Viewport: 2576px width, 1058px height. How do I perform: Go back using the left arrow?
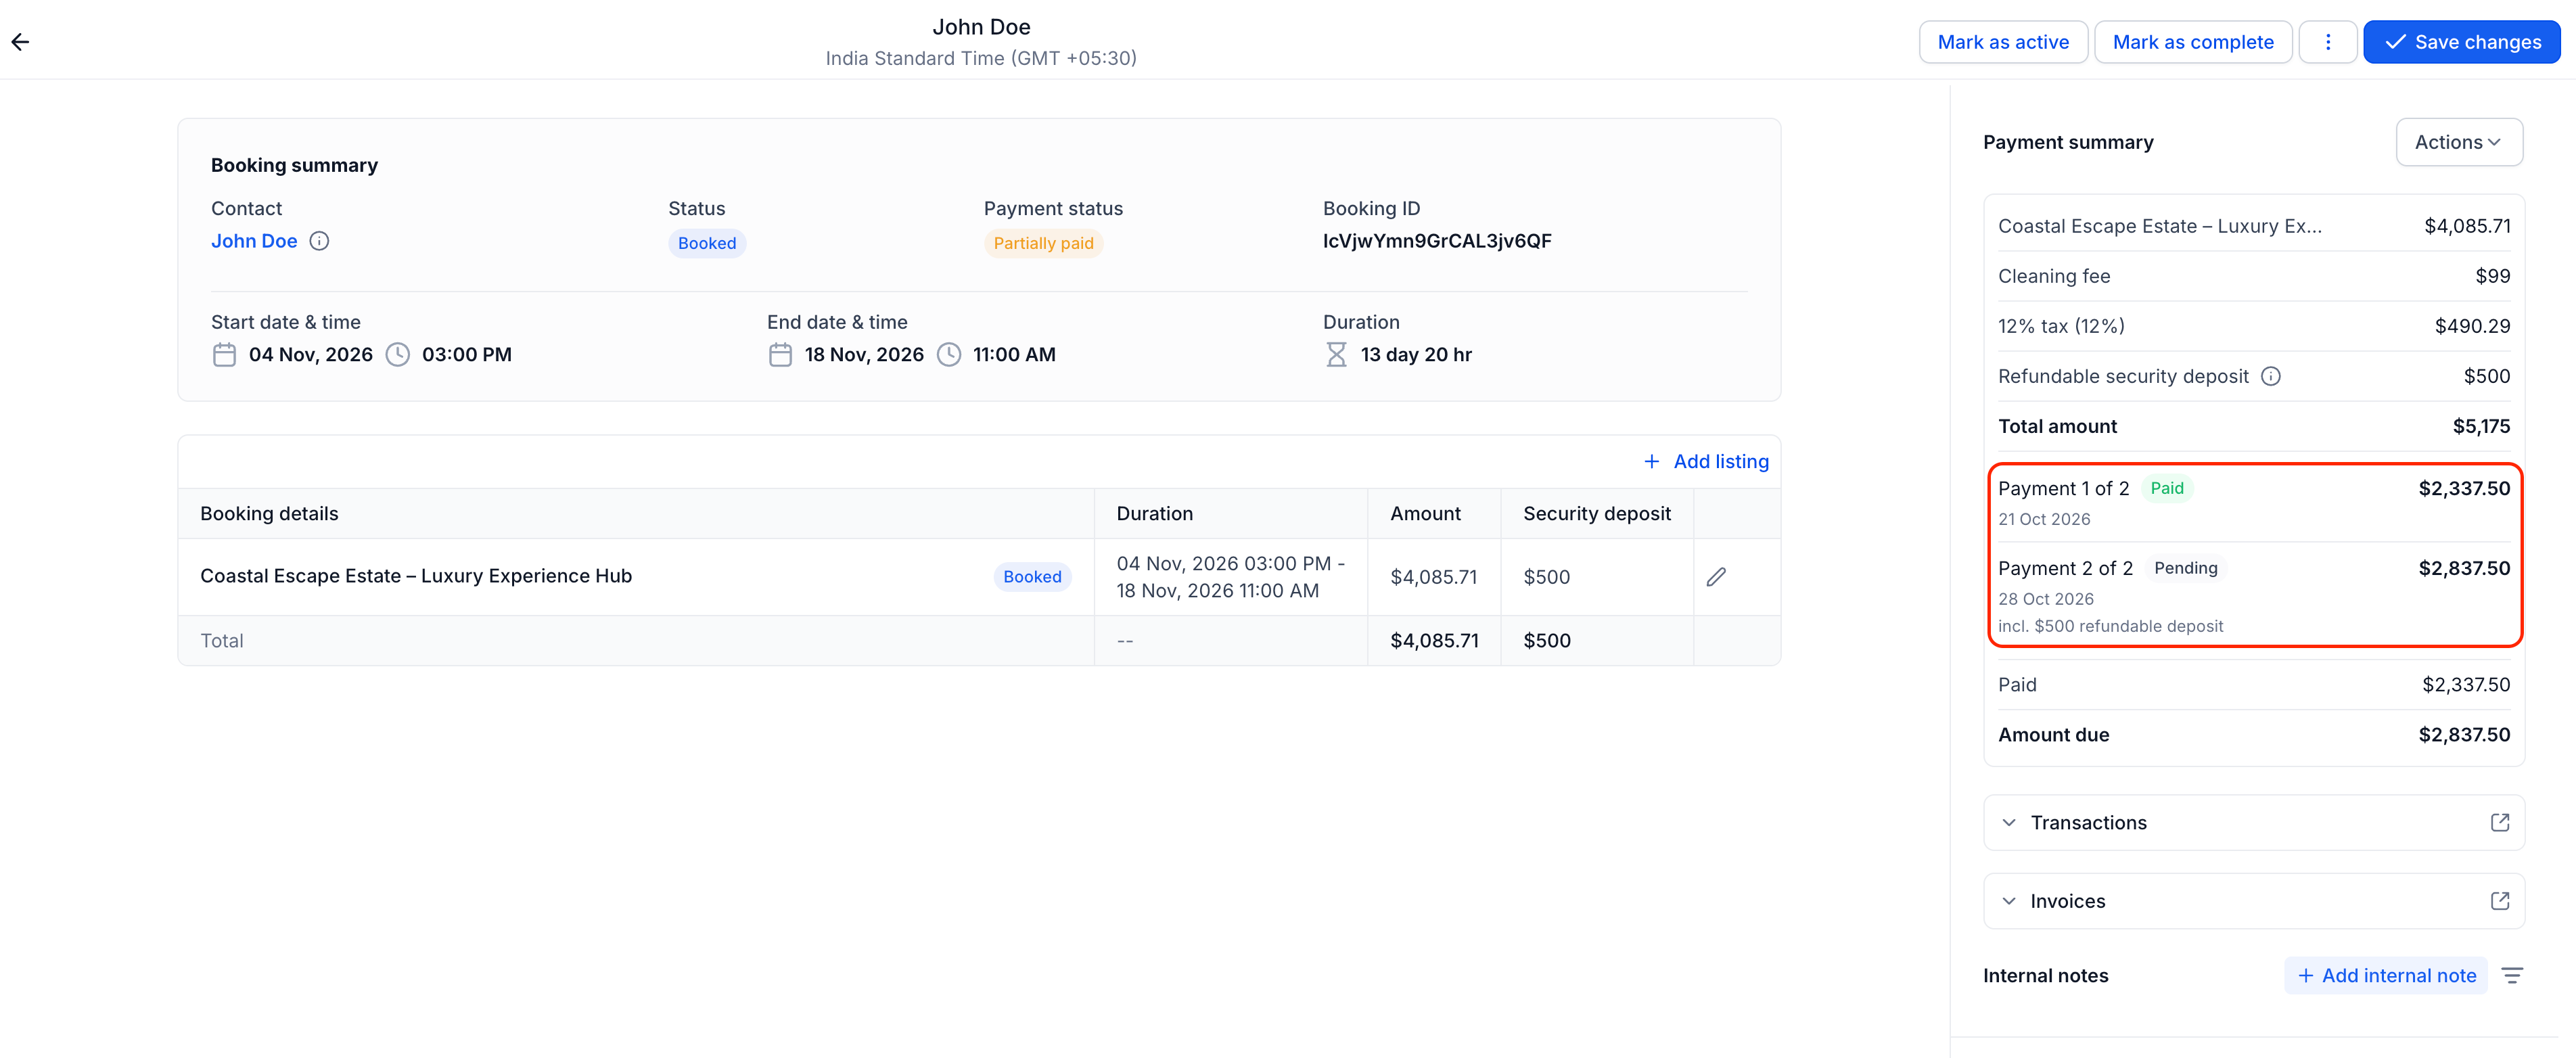tap(20, 42)
